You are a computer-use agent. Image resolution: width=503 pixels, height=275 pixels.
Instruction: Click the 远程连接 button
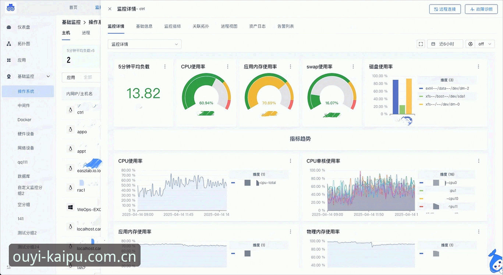[x=445, y=9]
